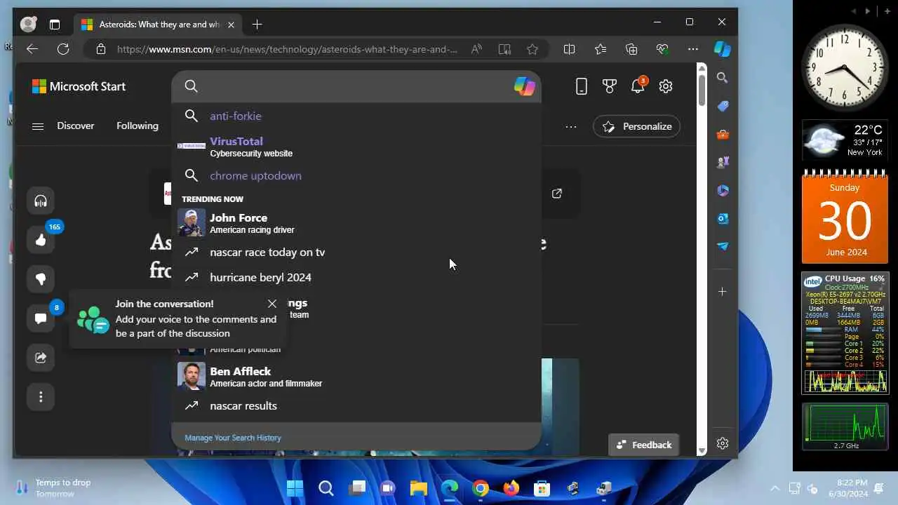Open sidebar settings gear at bottom
The height and width of the screenshot is (505, 898).
tap(723, 443)
